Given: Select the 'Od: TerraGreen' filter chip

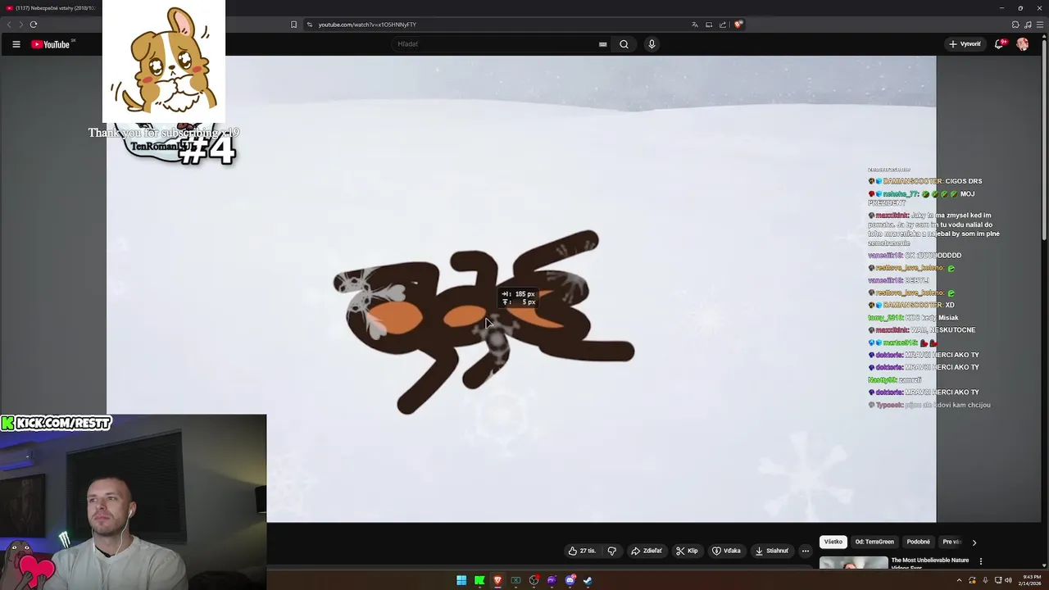Looking at the screenshot, I should point(874,542).
